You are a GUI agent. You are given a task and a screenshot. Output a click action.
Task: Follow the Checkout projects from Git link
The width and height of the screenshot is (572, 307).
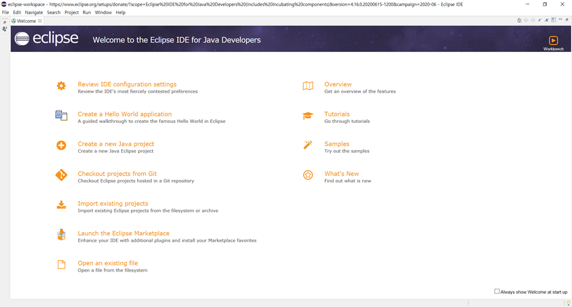117,174
